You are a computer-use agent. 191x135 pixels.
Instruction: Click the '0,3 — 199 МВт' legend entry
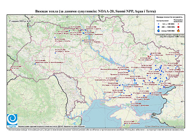[x=169, y=24]
